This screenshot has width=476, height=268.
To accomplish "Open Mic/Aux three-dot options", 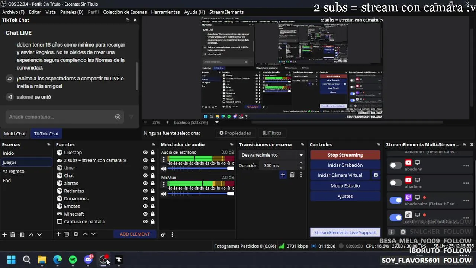I will coord(164,185).
